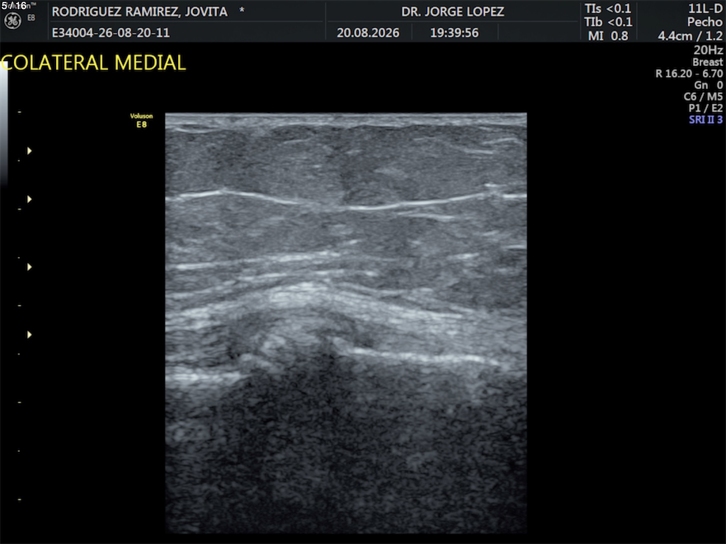Click the grayscale bar at left edge
Image resolution: width=726 pixels, height=544 pixels.
[x=4, y=124]
